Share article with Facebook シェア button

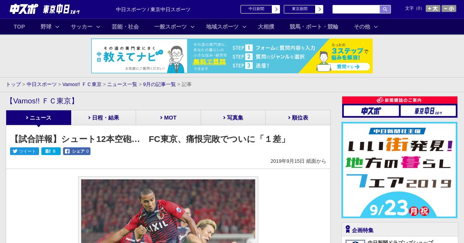[x=77, y=151]
